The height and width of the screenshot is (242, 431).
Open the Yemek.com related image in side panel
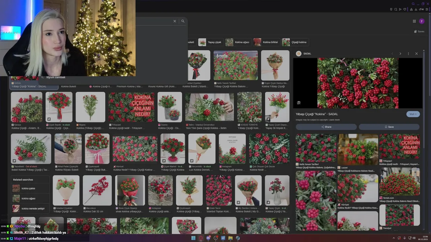[x=400, y=182]
